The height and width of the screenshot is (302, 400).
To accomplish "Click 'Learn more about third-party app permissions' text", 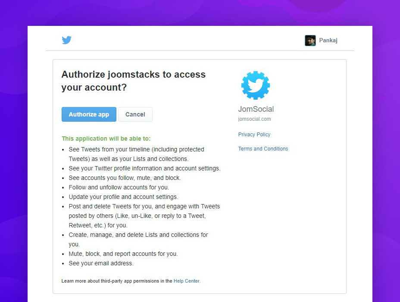I will click(x=117, y=281).
